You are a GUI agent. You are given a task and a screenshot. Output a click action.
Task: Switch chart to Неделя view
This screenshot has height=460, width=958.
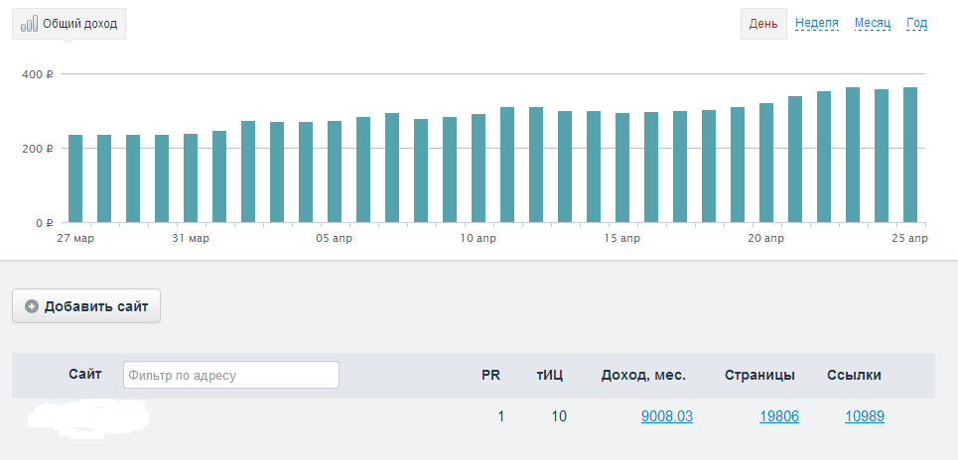pos(817,24)
